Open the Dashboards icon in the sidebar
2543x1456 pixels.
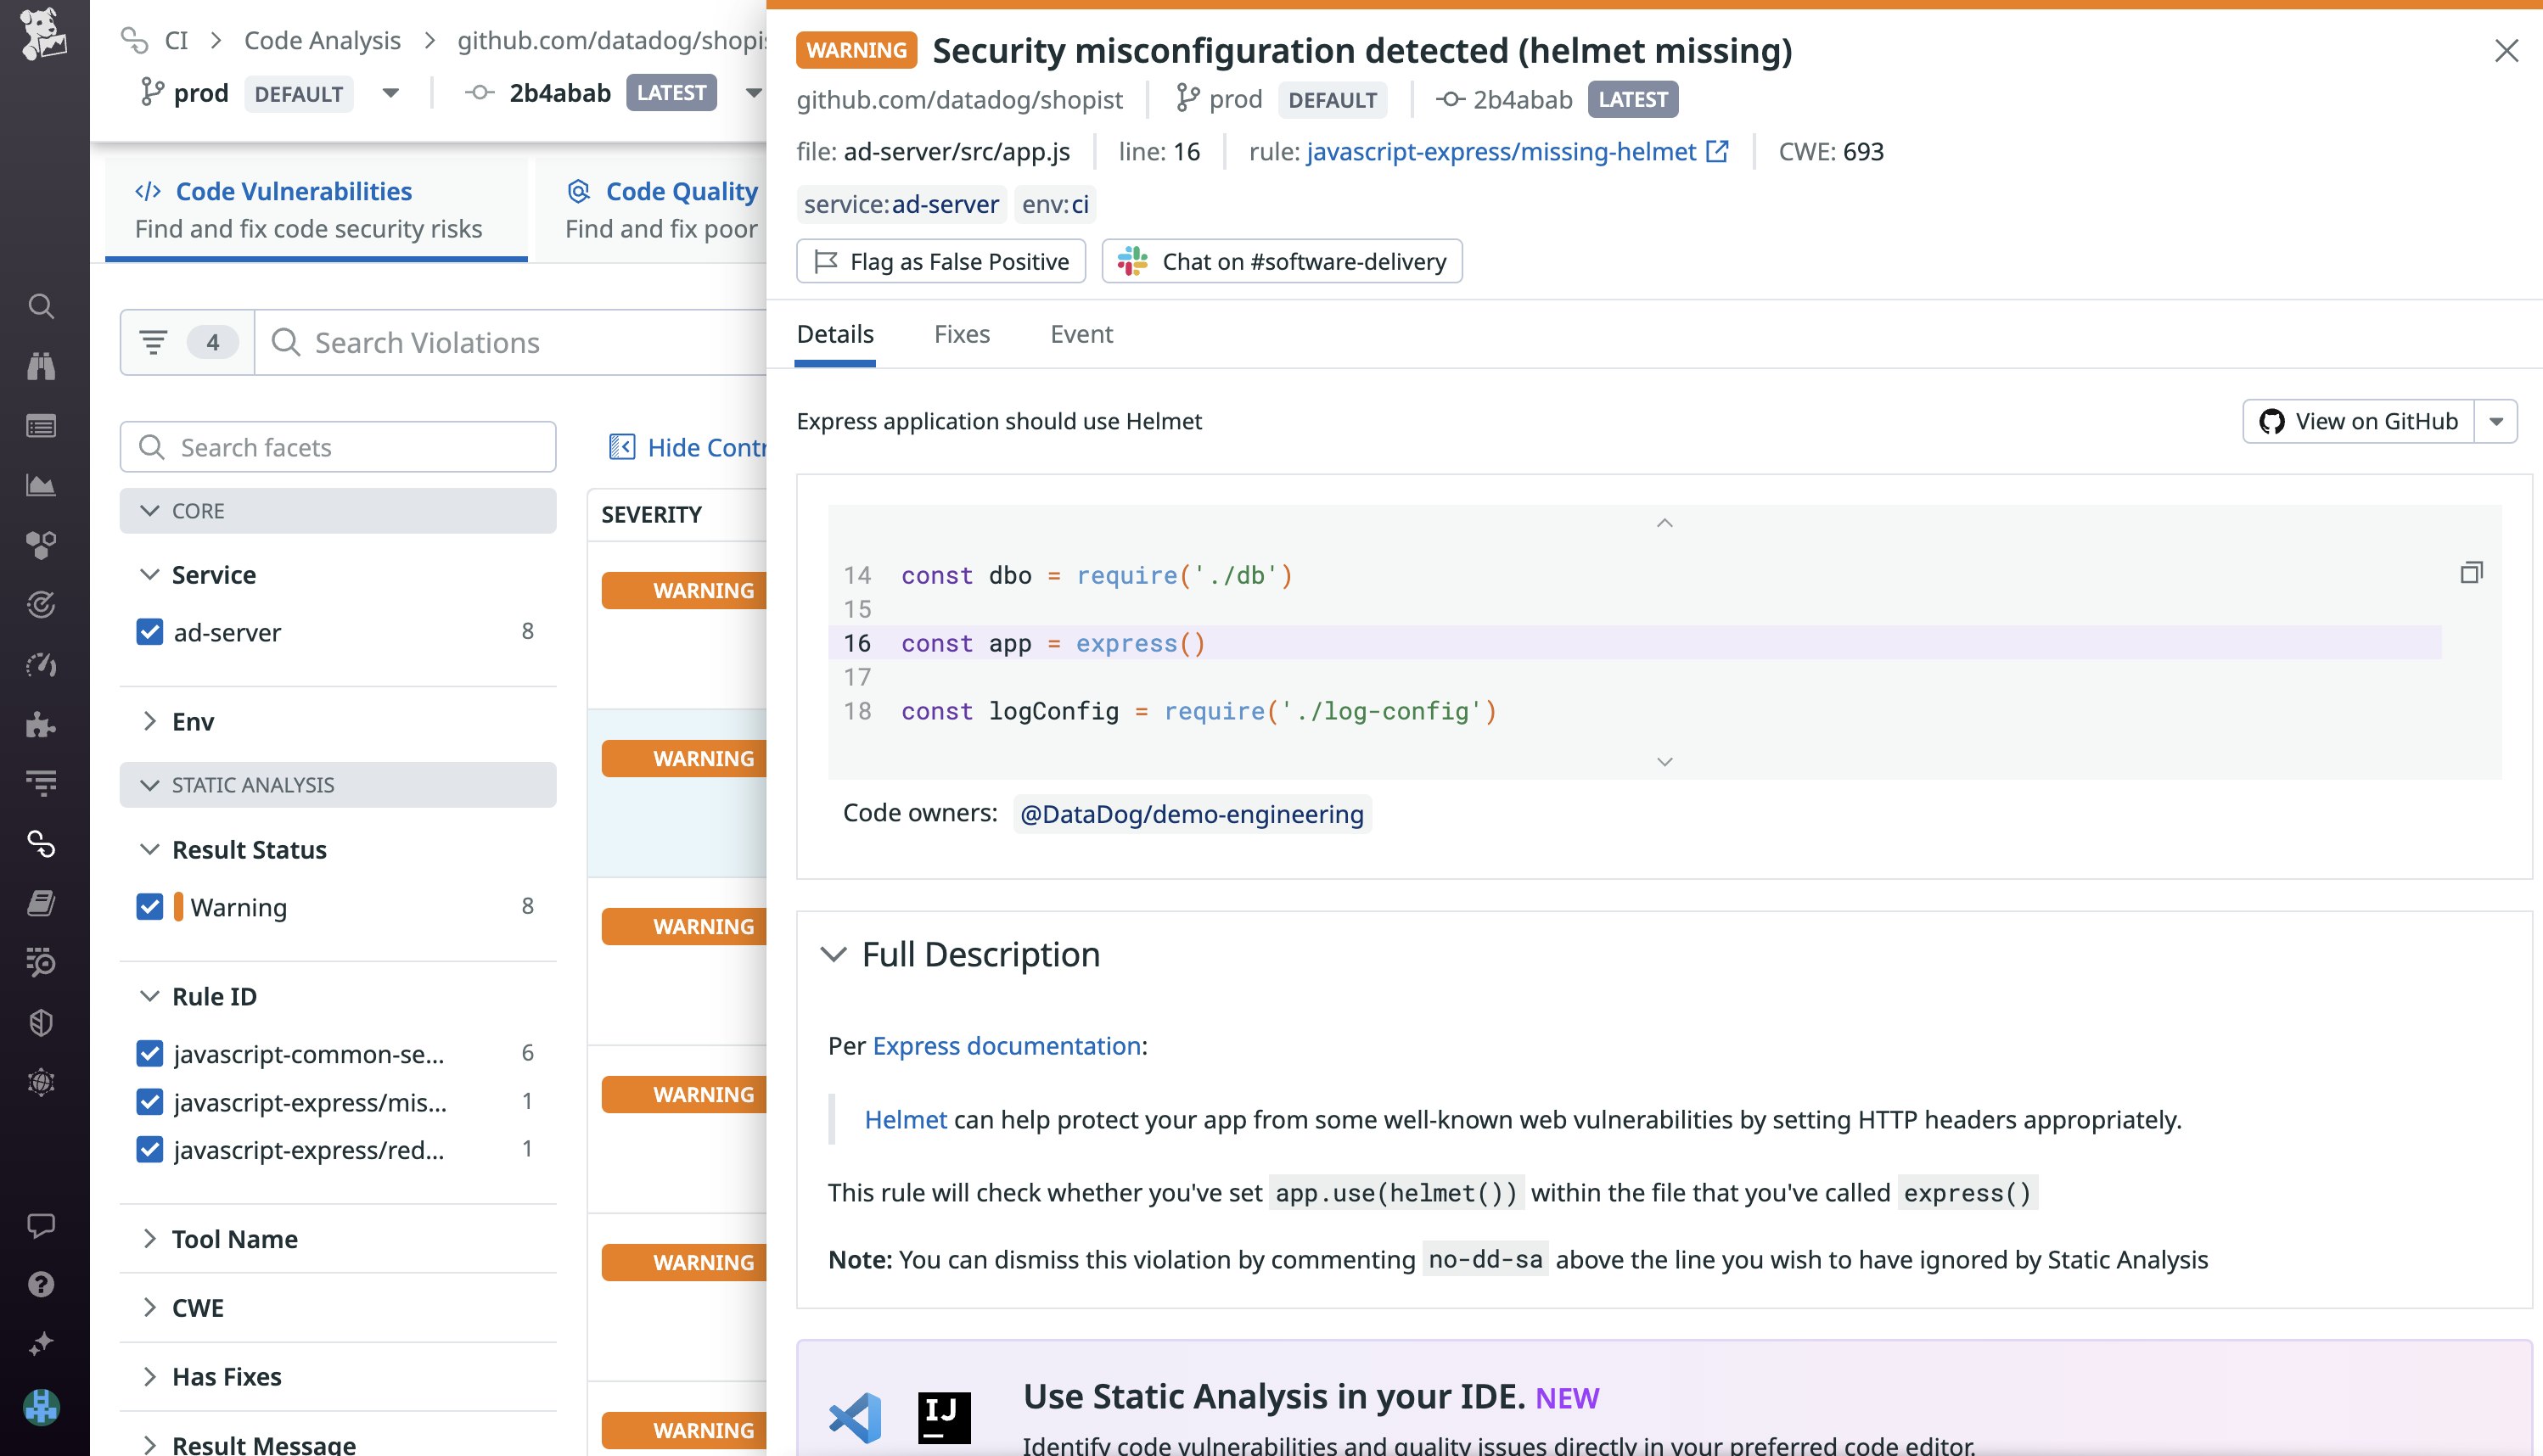point(41,426)
